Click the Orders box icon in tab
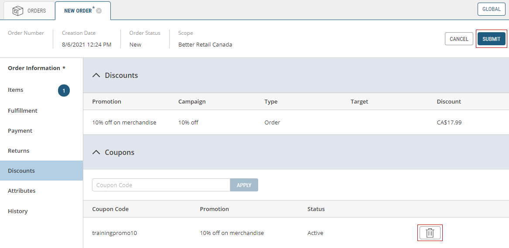The image size is (509, 248). tap(18, 10)
